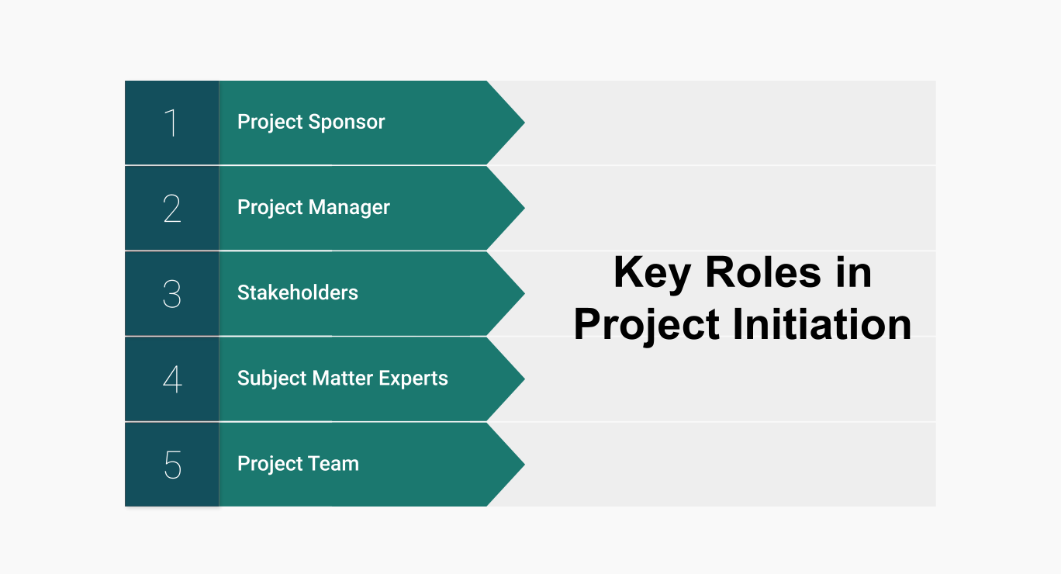This screenshot has height=574, width=1061.
Task: Select the number 2 tile
Action: pos(171,208)
